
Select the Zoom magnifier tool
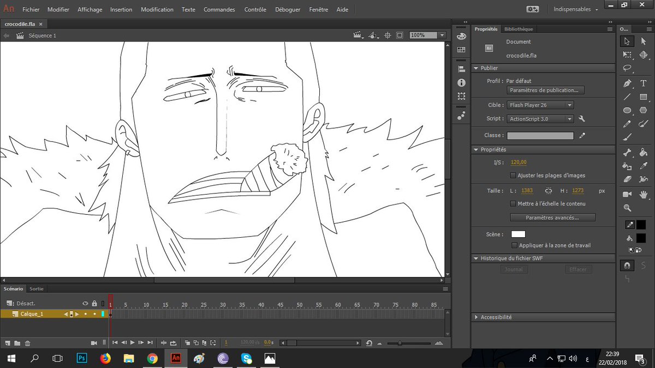coord(628,208)
